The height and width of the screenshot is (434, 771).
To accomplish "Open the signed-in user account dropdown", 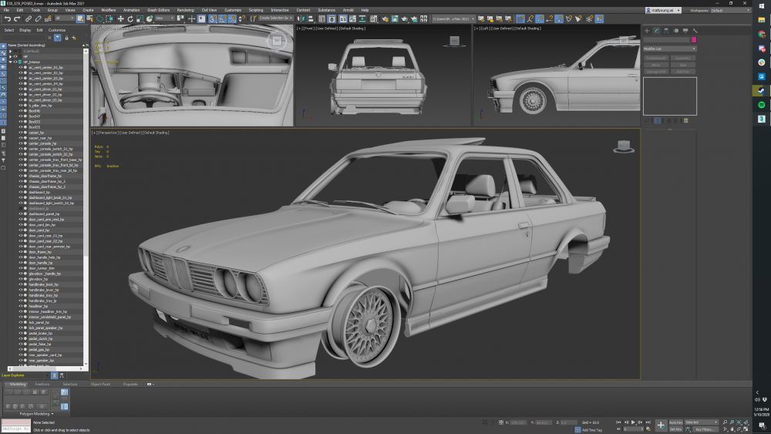I will coord(663,10).
